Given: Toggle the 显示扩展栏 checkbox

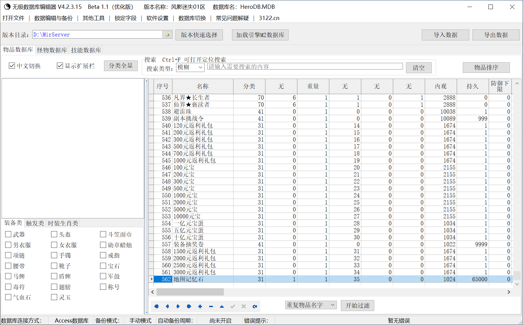Looking at the screenshot, I should tap(60, 66).
